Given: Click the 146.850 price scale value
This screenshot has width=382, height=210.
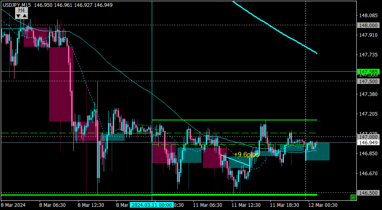Looking at the screenshot, I should click(368, 154).
